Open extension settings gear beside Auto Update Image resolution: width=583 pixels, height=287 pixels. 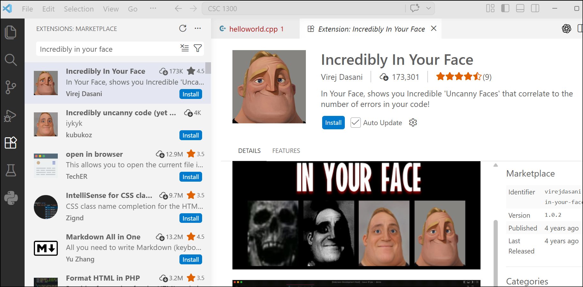coord(413,123)
